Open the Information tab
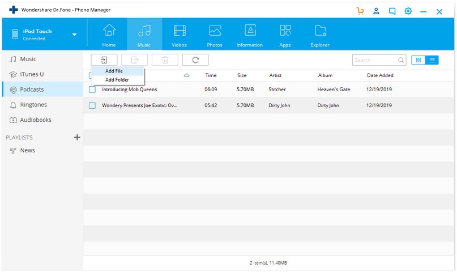 (x=250, y=35)
